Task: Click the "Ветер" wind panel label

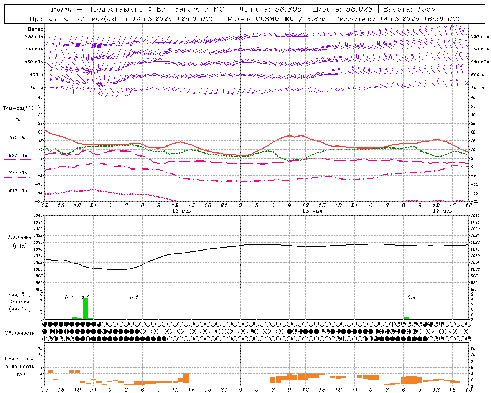Action: point(36,29)
